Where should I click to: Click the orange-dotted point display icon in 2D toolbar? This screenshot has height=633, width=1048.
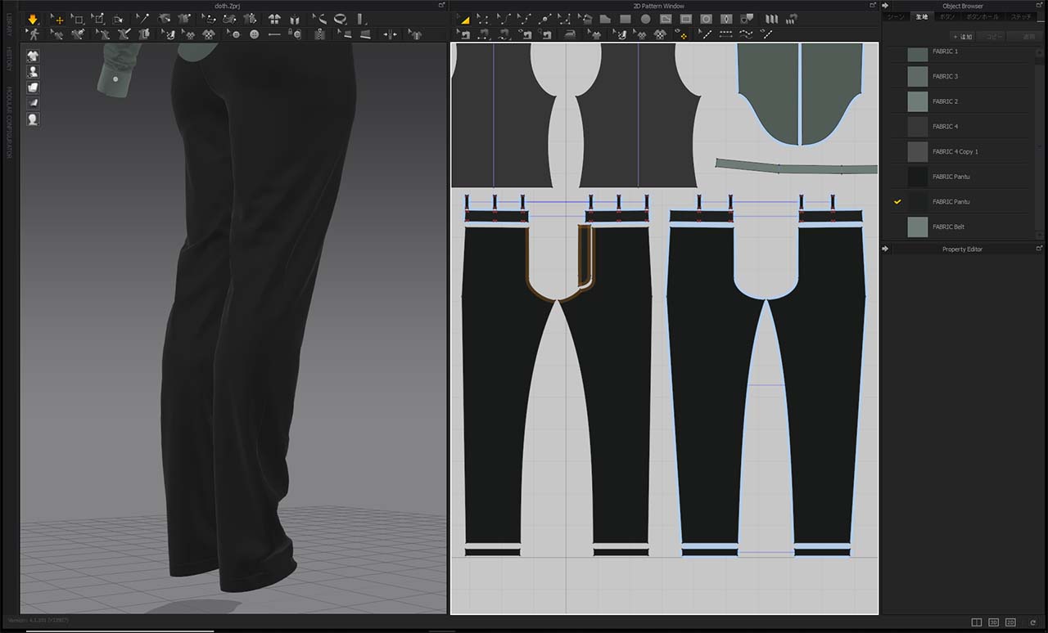681,34
